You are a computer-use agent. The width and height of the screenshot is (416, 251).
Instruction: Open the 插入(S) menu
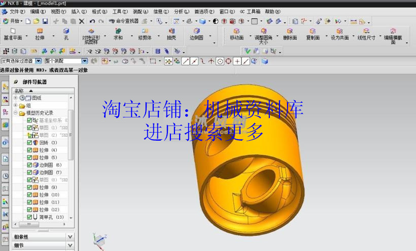[79, 12]
